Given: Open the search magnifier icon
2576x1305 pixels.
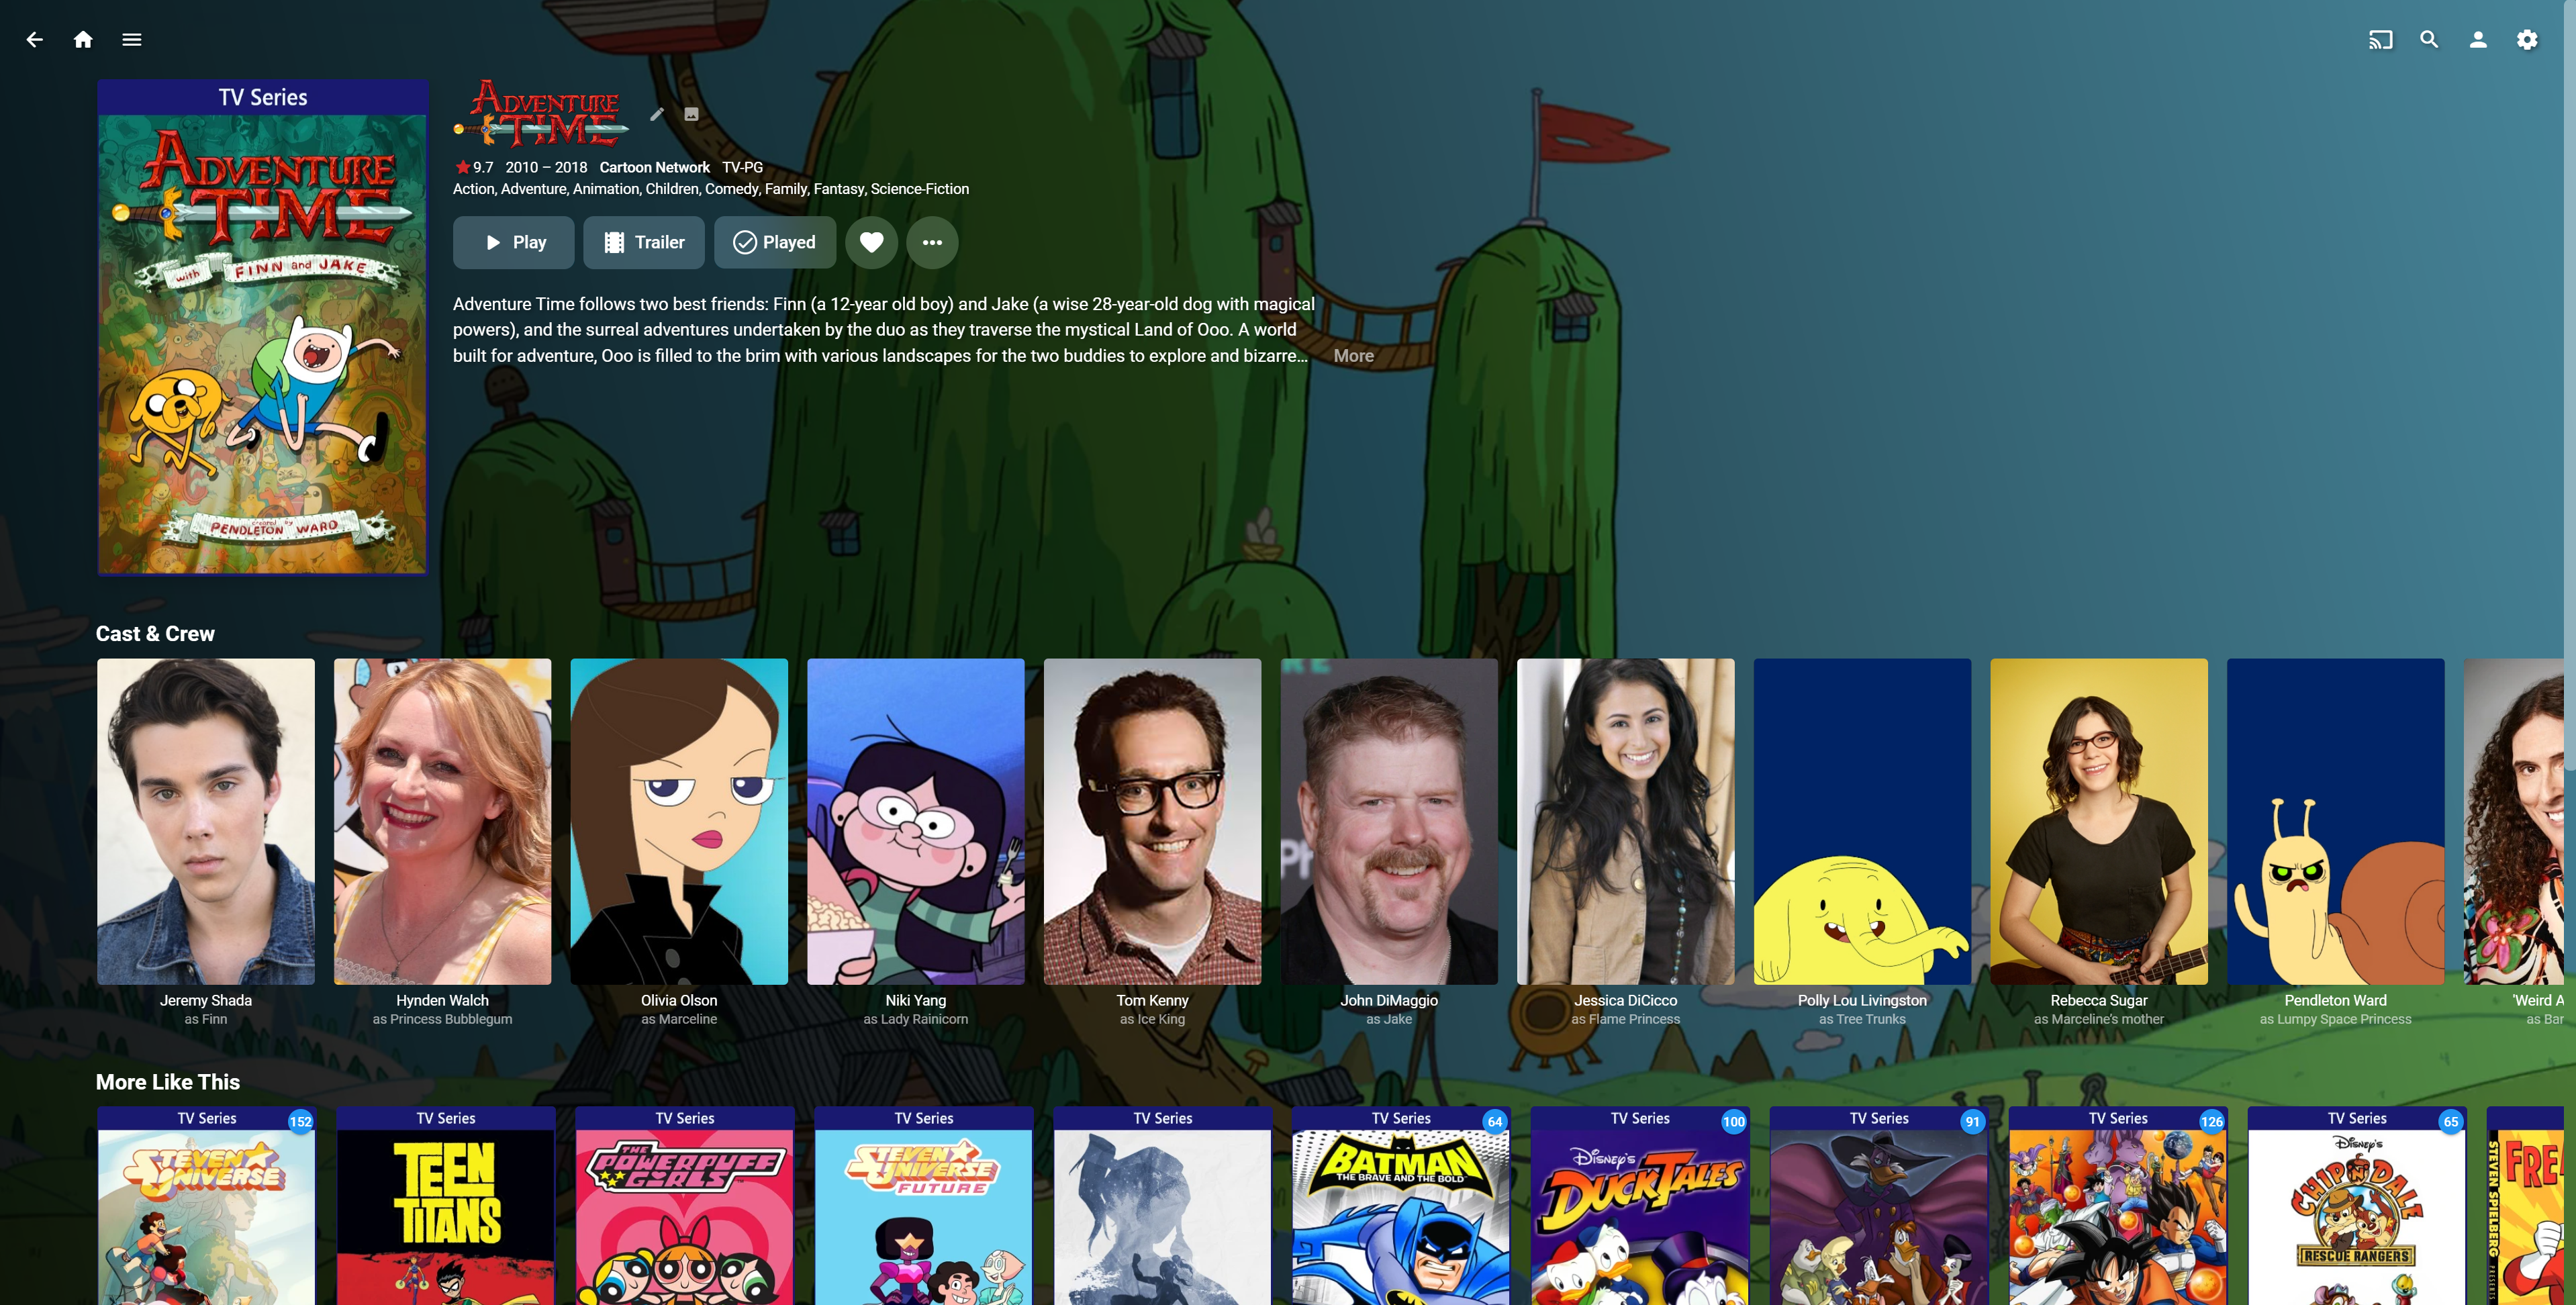Looking at the screenshot, I should point(2429,40).
